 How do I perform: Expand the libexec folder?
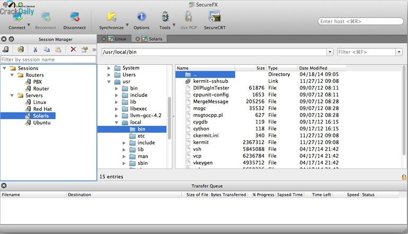point(117,109)
